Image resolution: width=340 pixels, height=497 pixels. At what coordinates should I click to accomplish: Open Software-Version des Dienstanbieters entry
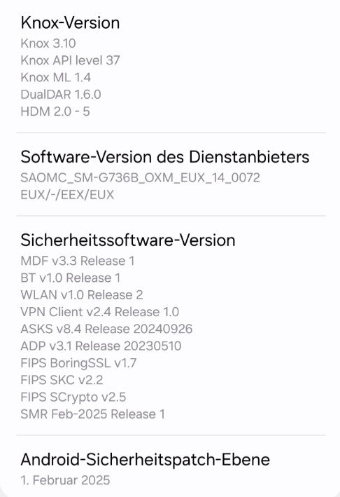171,174
